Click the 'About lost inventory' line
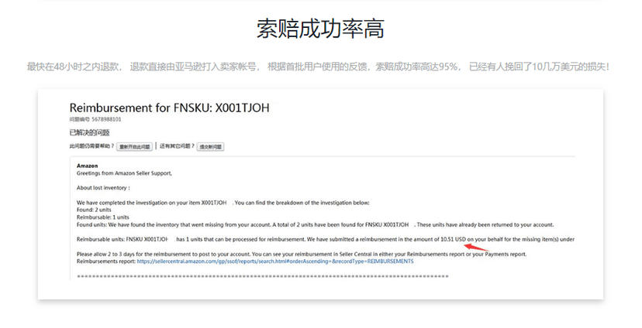 pos(103,188)
